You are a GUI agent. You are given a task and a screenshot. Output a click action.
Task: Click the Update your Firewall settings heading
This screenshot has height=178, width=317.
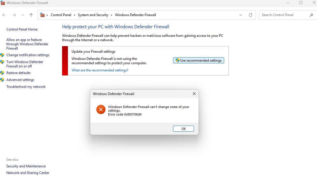tap(93, 52)
